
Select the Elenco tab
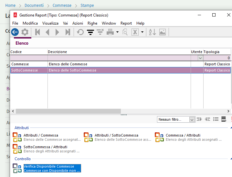(x=22, y=43)
